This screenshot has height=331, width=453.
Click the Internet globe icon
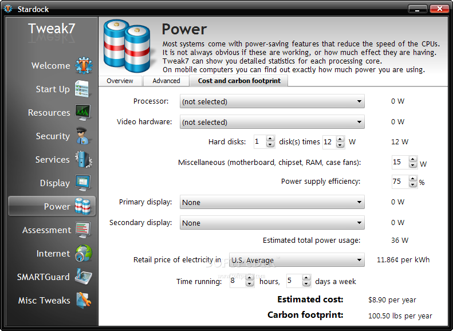click(84, 253)
